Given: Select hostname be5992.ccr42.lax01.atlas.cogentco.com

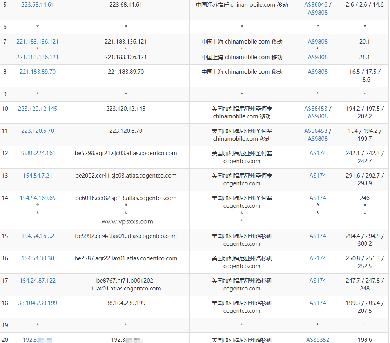Looking at the screenshot, I should pyautogui.click(x=126, y=236).
